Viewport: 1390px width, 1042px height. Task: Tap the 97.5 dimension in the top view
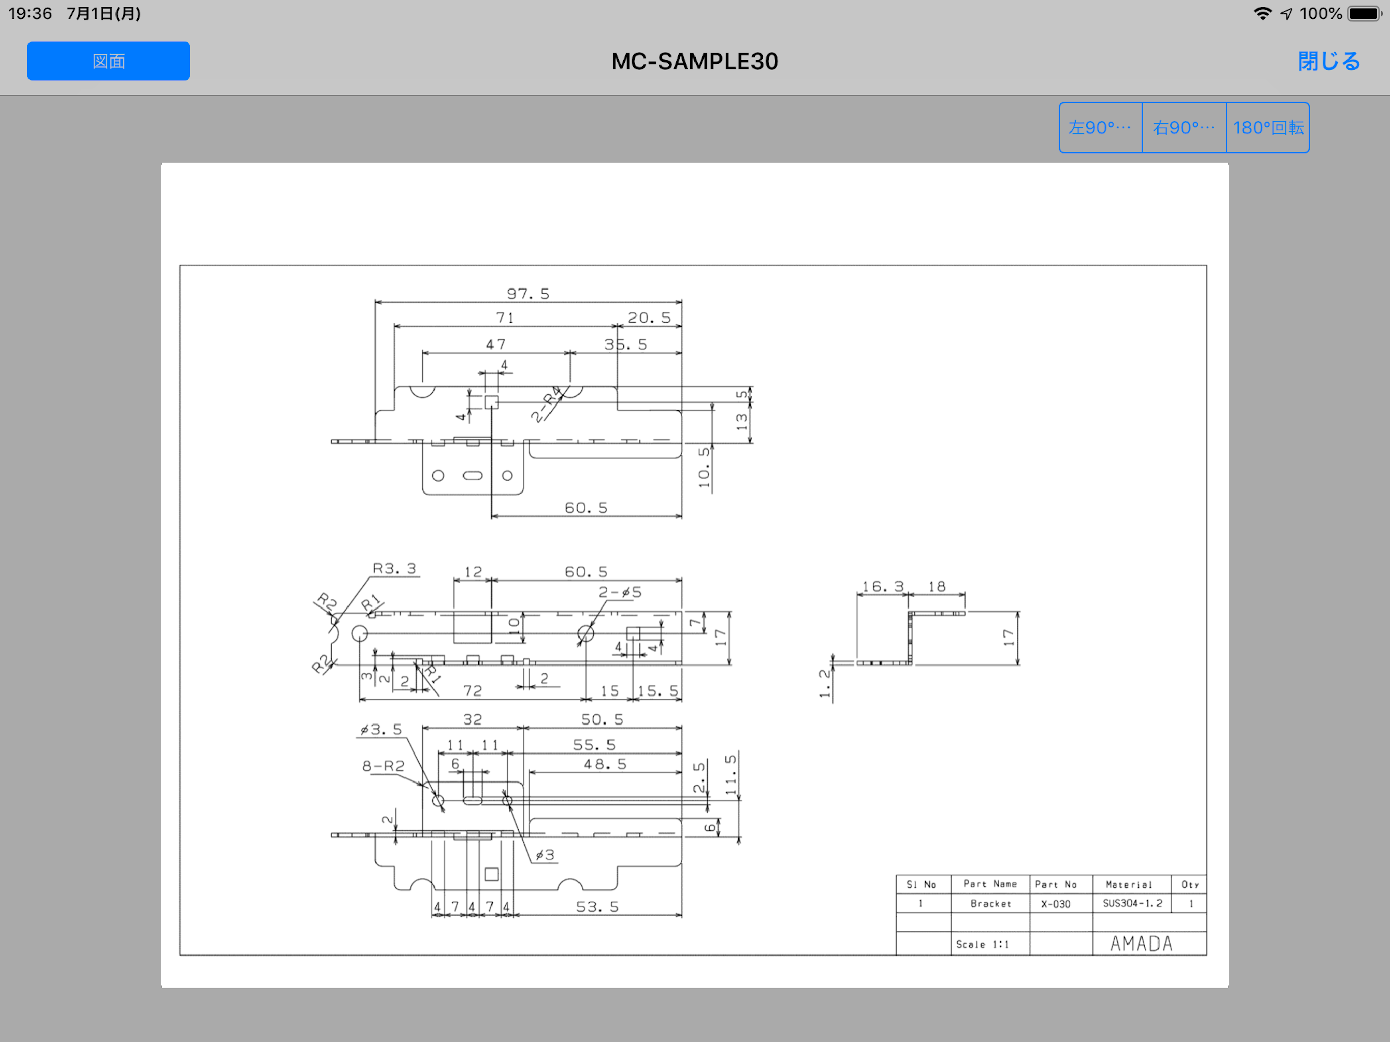click(x=528, y=294)
